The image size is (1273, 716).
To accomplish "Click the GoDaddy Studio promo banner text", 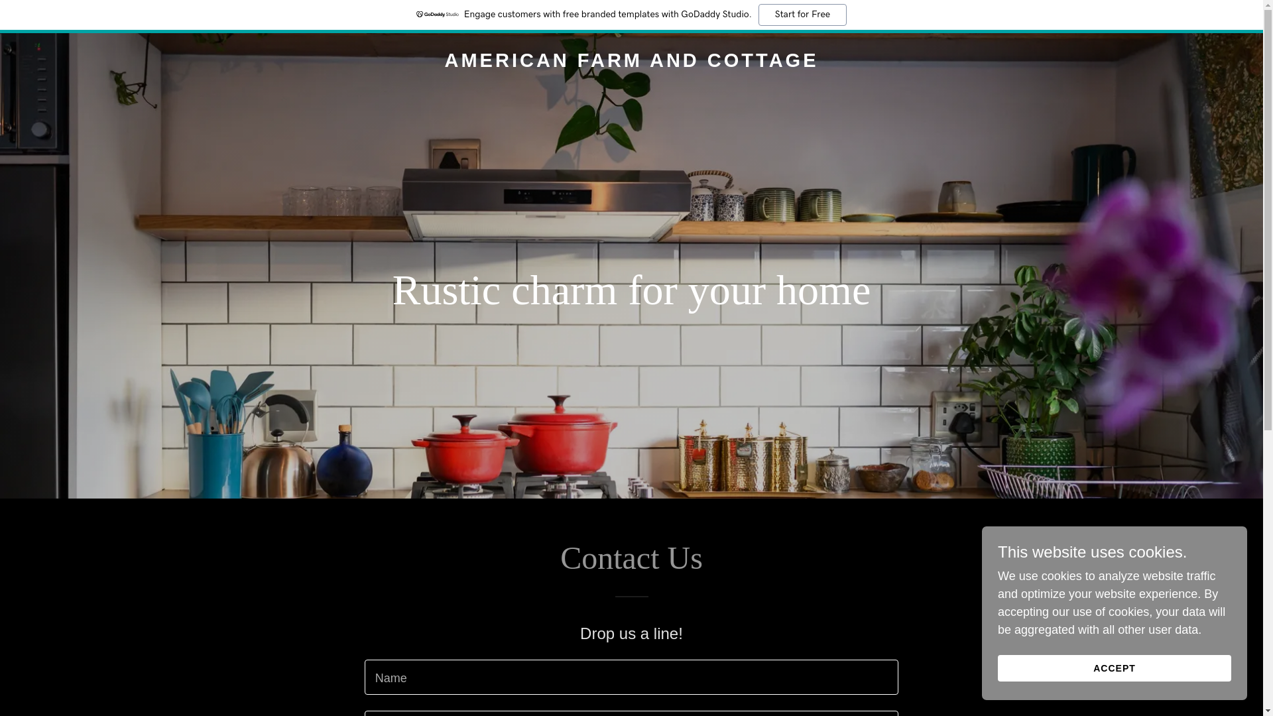I will click(607, 15).
